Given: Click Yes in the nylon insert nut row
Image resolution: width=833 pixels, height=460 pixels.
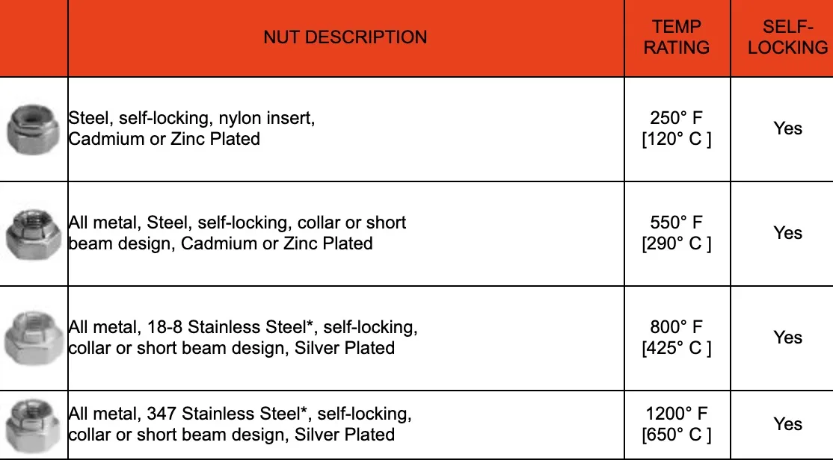Looking at the screenshot, I should (787, 128).
